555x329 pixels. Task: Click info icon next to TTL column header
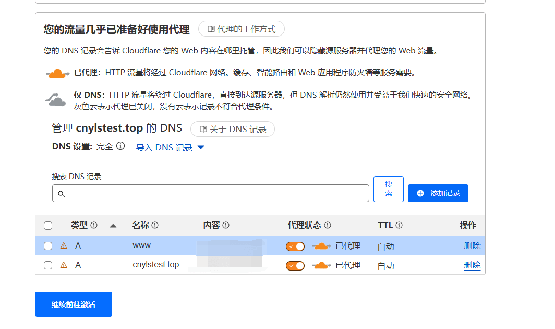tap(399, 226)
